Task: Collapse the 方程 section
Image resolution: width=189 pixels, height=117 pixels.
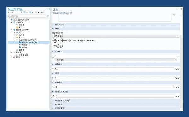Action: pos(53,29)
